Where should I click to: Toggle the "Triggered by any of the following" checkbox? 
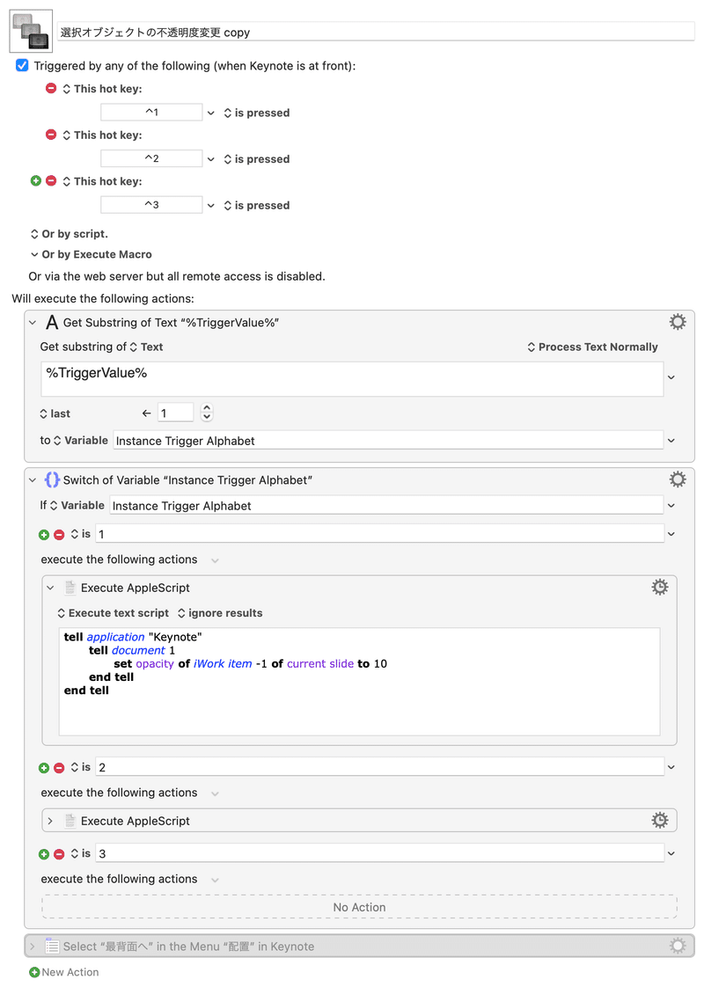click(x=22, y=65)
